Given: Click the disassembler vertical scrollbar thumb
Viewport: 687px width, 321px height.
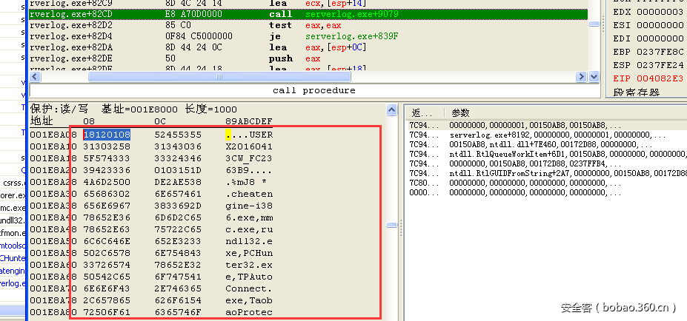Looking at the screenshot, I should [x=594, y=24].
